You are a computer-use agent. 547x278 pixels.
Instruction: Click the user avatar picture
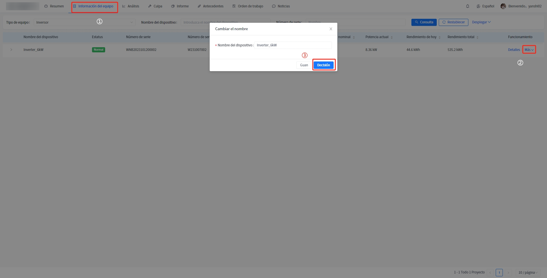coord(503,6)
